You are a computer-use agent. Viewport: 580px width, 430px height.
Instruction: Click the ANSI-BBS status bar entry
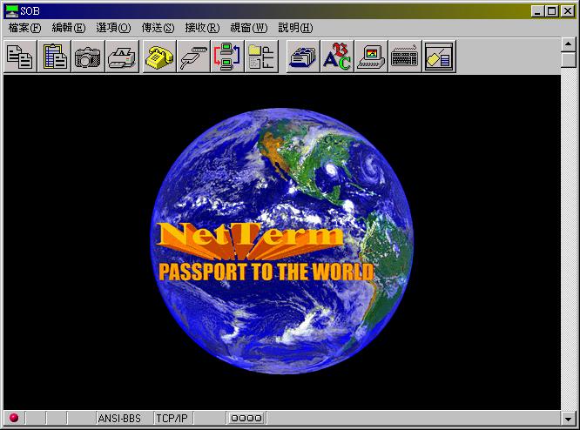tap(119, 418)
